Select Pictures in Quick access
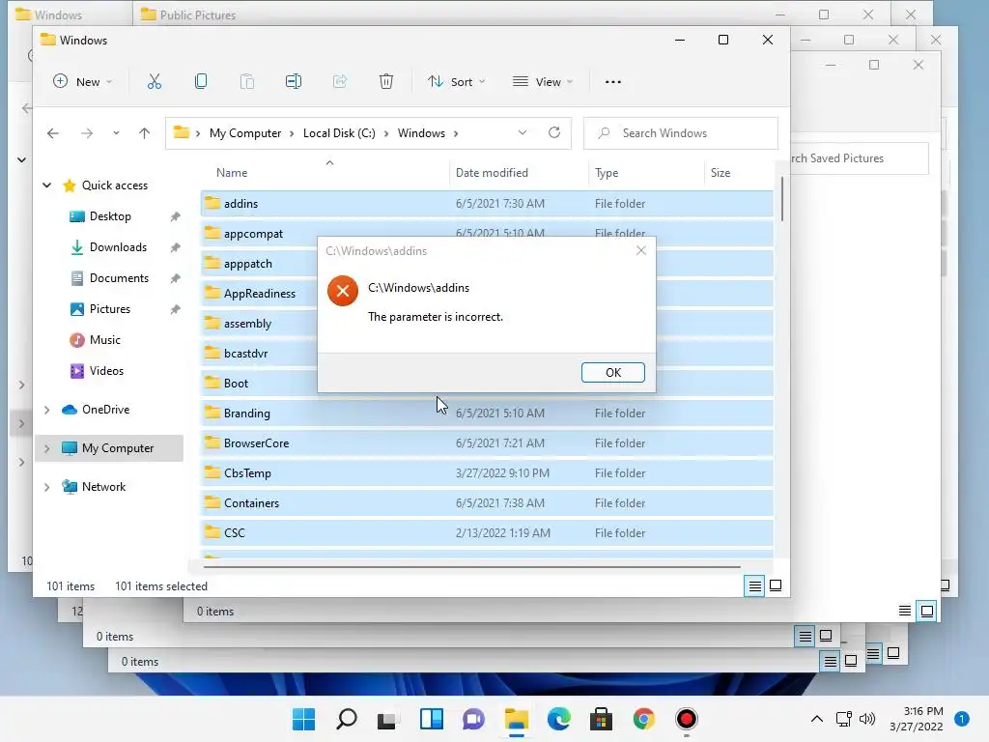The image size is (989, 742). [110, 309]
